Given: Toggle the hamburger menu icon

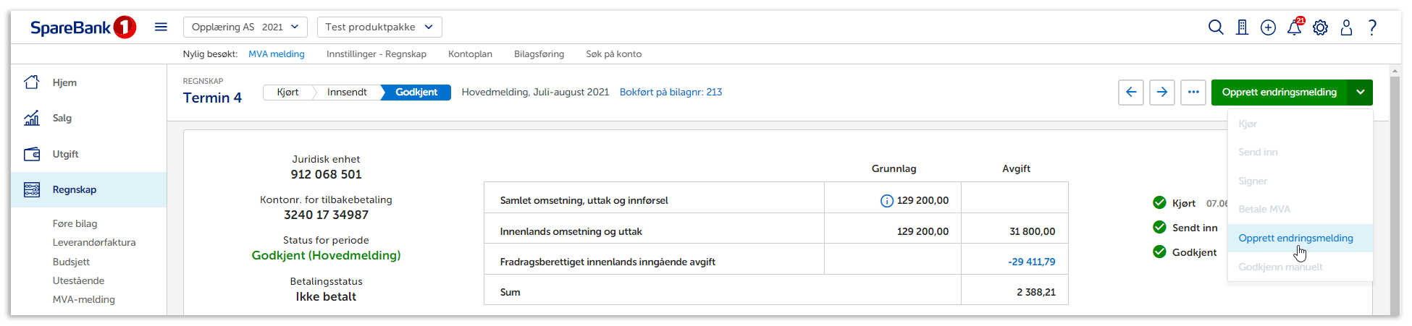Looking at the screenshot, I should (161, 27).
